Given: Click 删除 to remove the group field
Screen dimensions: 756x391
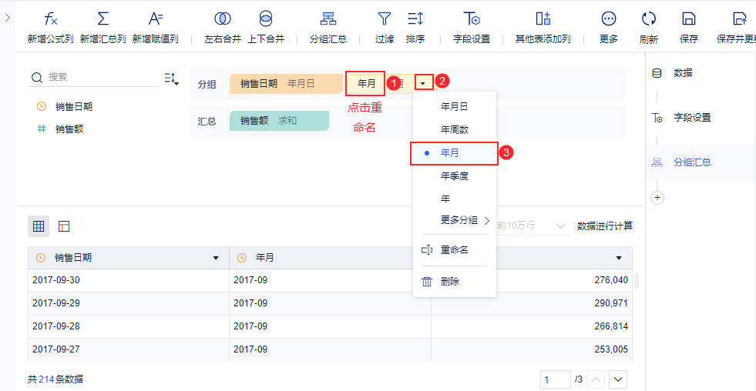Looking at the screenshot, I should (449, 282).
